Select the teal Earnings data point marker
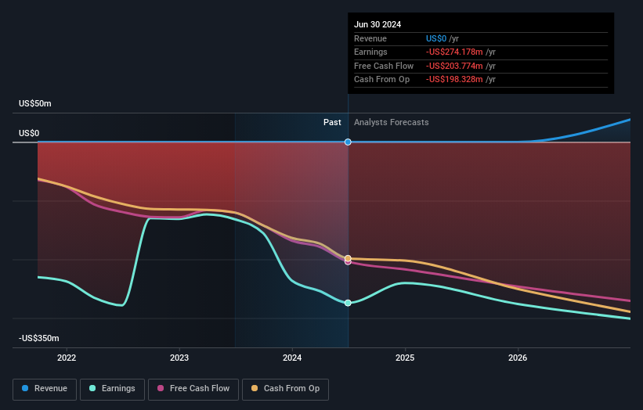643x410 pixels. [348, 303]
